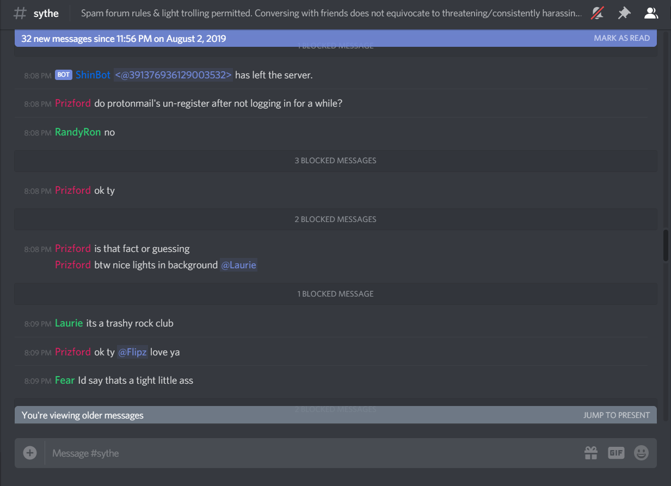Image resolution: width=671 pixels, height=486 pixels.
Task: Show the member list icon
Action: coord(651,13)
